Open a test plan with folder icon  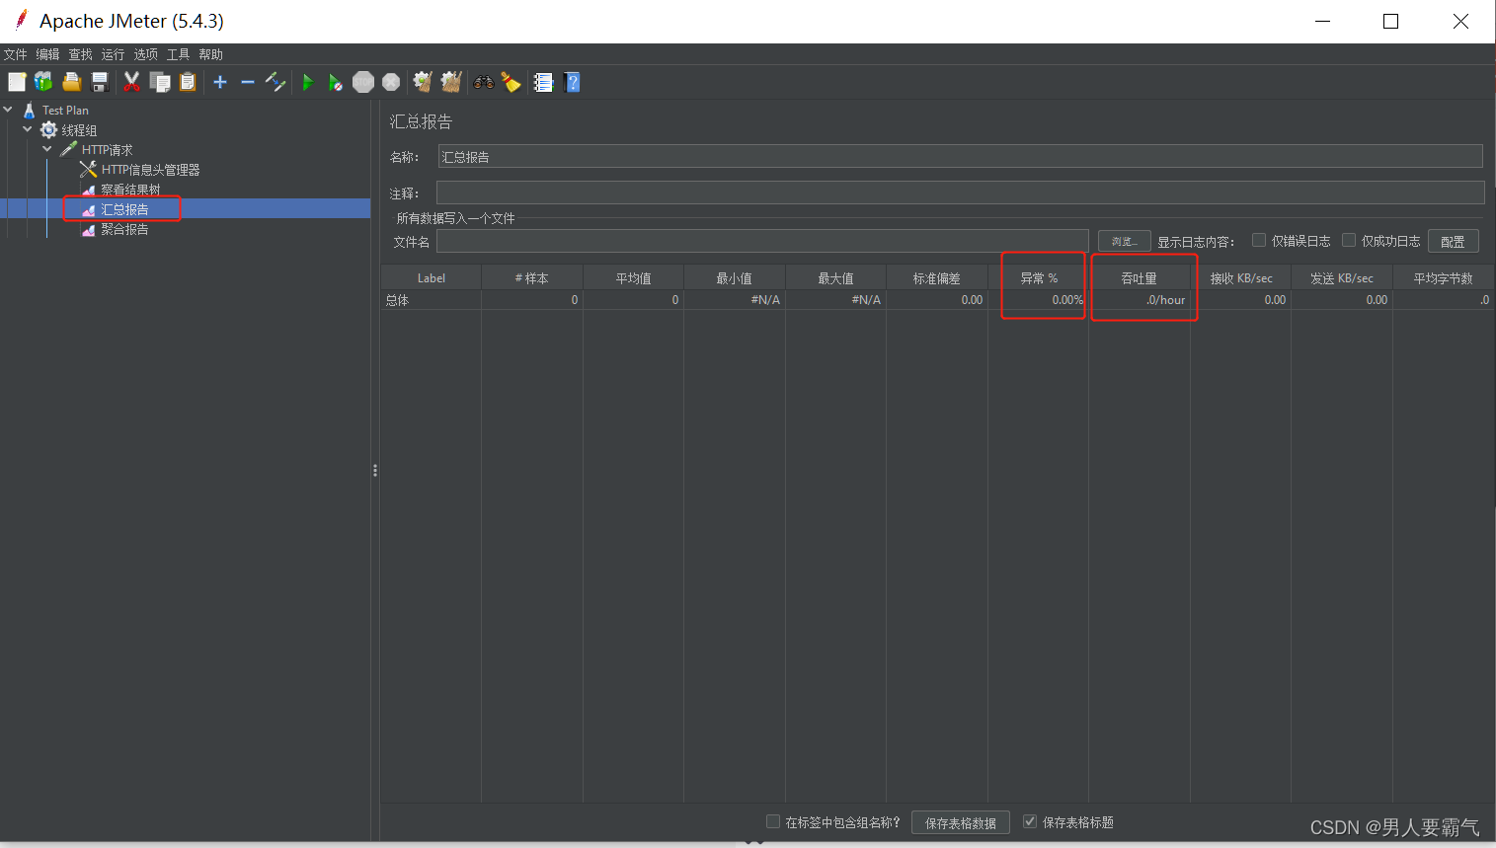coord(72,82)
